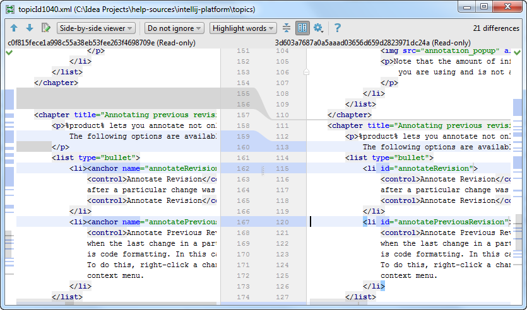The image size is (527, 310).
Task: Click the divider grip at line 162
Action: click(x=263, y=169)
